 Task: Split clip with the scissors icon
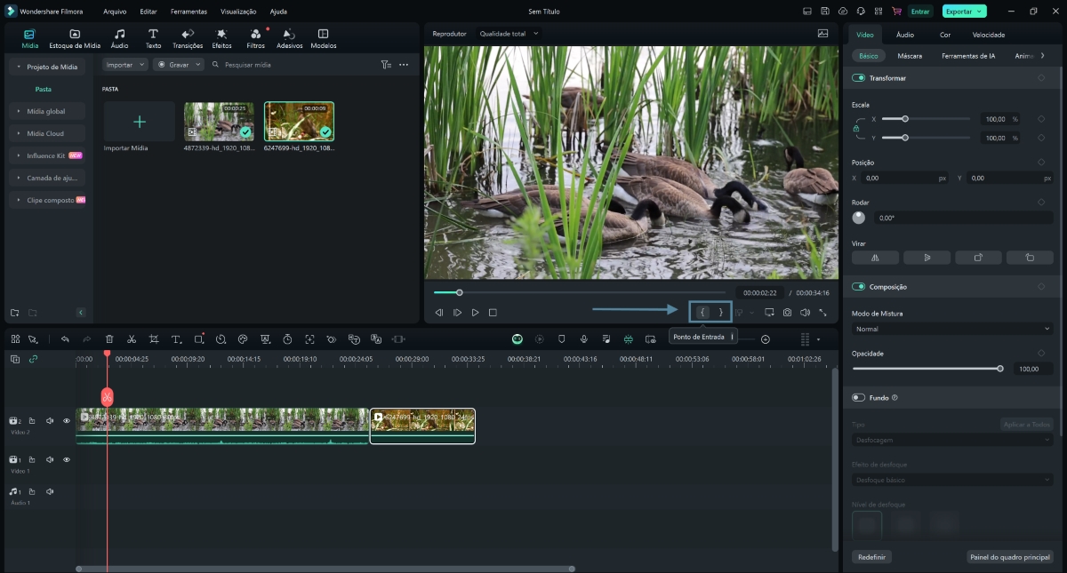132,339
